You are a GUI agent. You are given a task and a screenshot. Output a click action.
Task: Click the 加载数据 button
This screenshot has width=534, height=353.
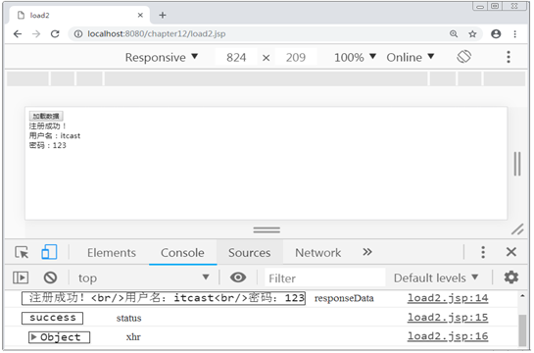[46, 116]
